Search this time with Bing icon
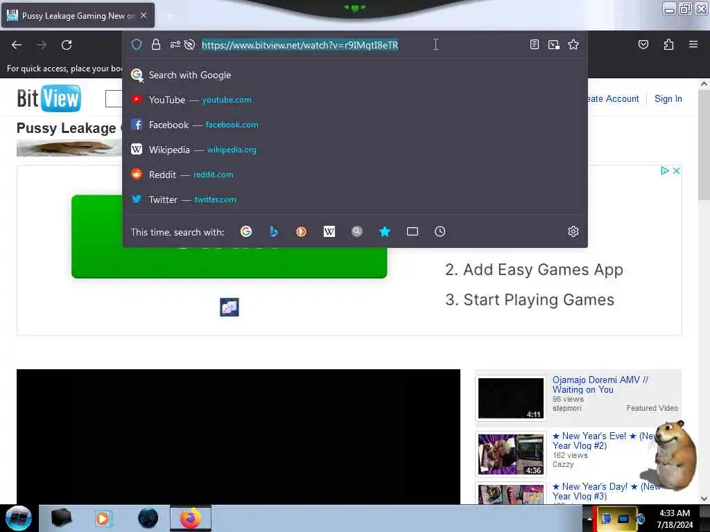Viewport: 710px width, 532px height. [273, 231]
